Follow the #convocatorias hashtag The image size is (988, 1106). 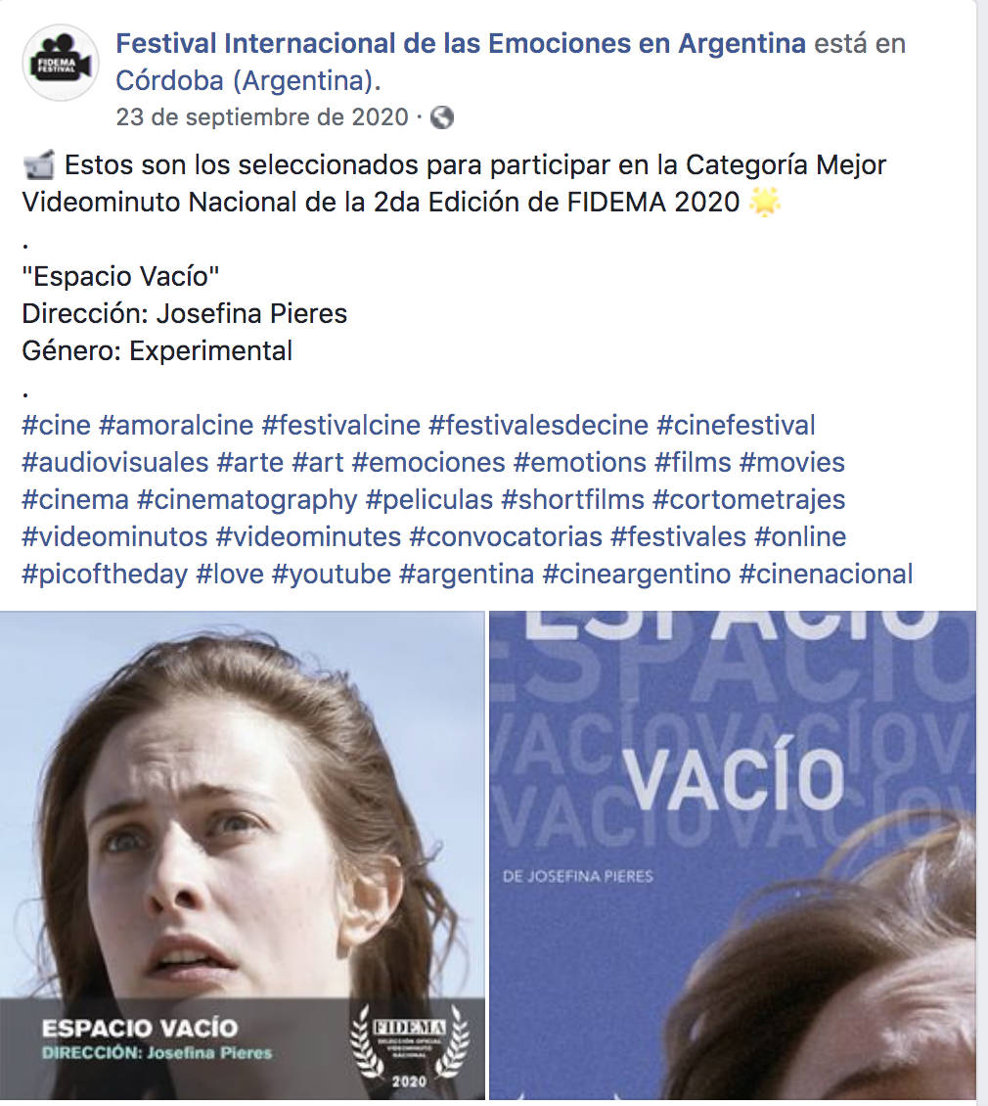pos(506,536)
